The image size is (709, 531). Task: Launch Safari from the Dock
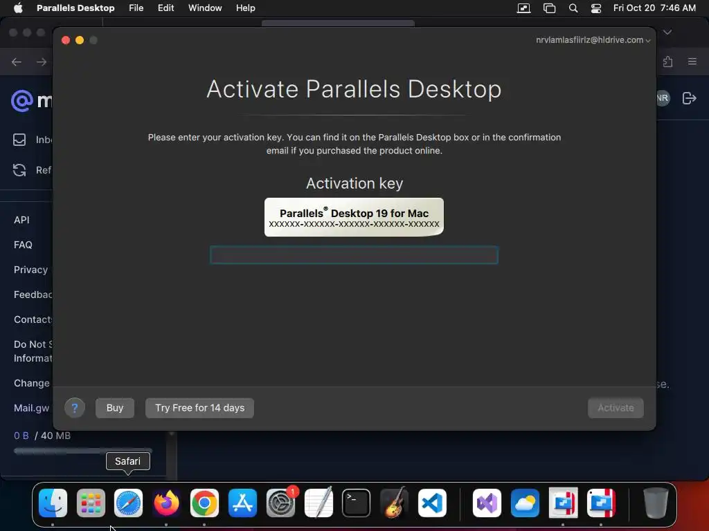[128, 503]
